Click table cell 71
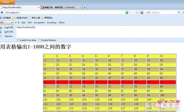This screenshot has height=112, width=184. [x=49, y=87]
